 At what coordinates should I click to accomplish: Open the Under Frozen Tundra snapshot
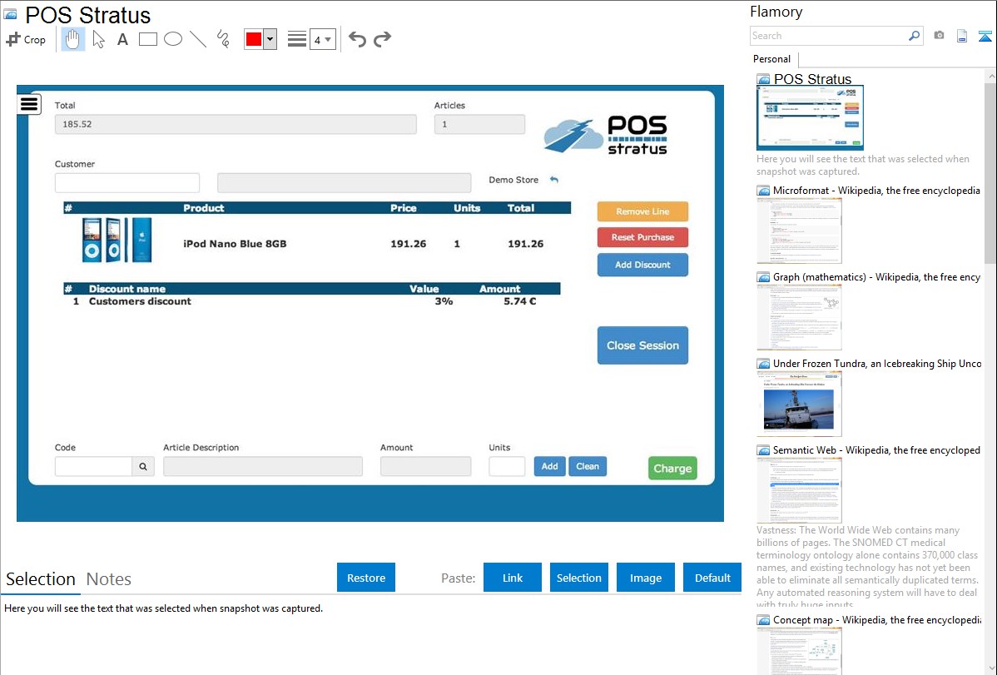tap(799, 404)
